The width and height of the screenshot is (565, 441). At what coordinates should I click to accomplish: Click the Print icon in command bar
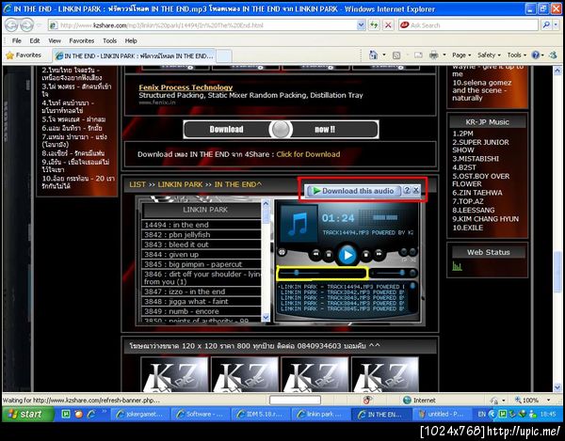(x=434, y=55)
